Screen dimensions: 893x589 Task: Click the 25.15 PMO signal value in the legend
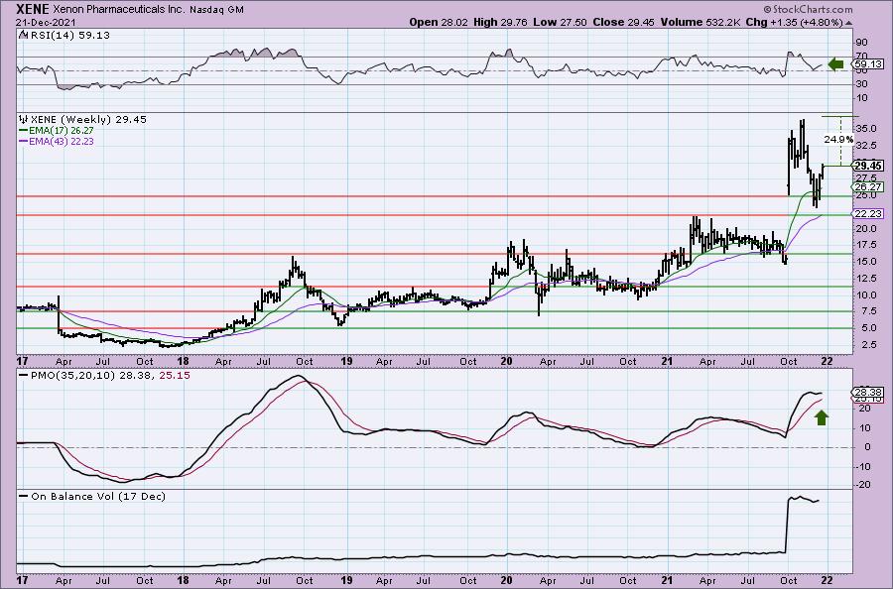[176, 376]
